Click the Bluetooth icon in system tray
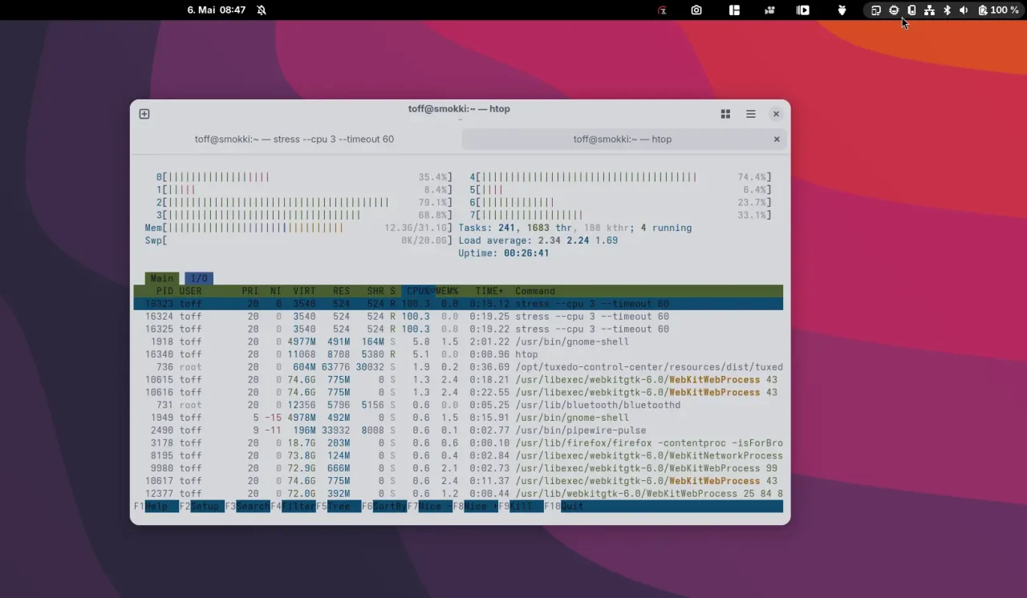Screen dimensions: 1027x598 (x=947, y=10)
